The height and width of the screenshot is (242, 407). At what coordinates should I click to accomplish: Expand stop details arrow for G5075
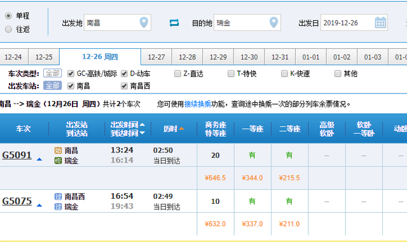pyautogui.click(x=39, y=205)
